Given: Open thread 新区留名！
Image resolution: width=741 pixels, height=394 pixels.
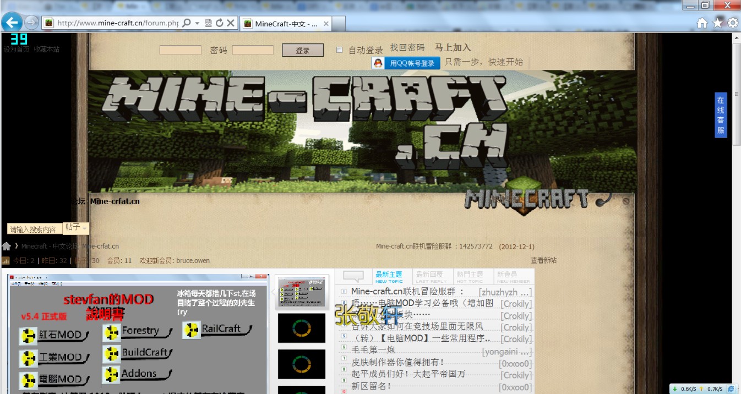Looking at the screenshot, I should point(371,386).
